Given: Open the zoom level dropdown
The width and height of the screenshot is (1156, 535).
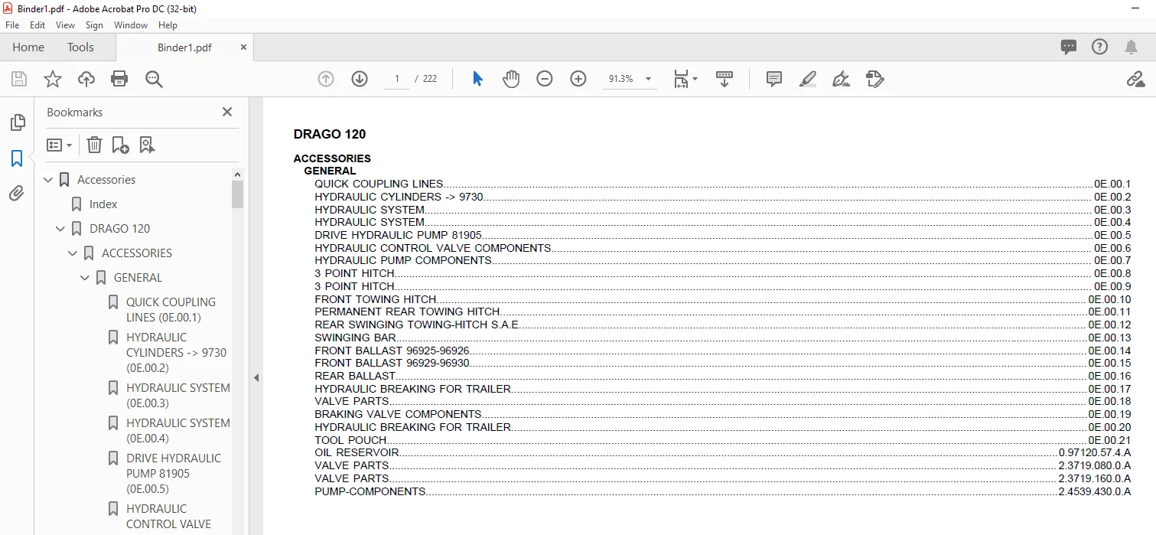Looking at the screenshot, I should [649, 79].
